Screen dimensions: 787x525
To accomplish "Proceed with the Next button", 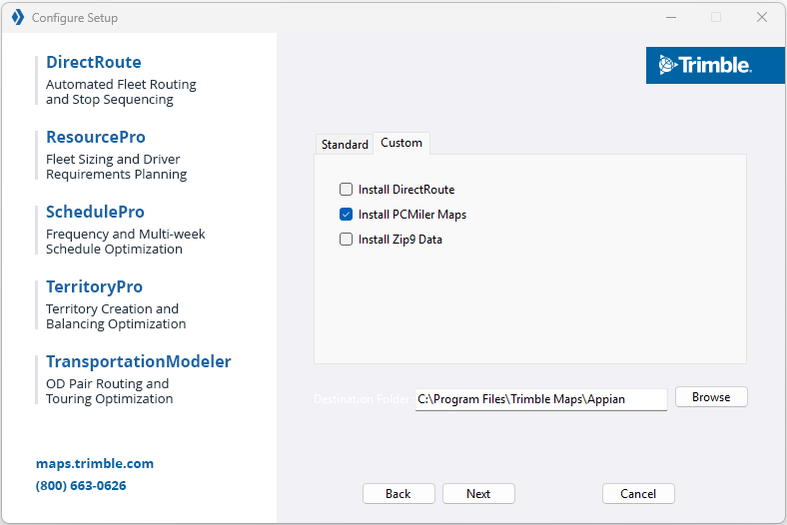I will tap(478, 494).
